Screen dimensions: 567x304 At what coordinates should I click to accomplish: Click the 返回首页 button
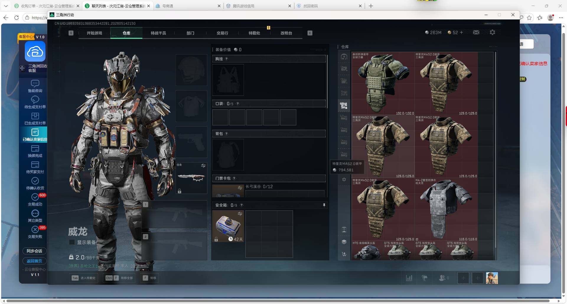pyautogui.click(x=35, y=261)
